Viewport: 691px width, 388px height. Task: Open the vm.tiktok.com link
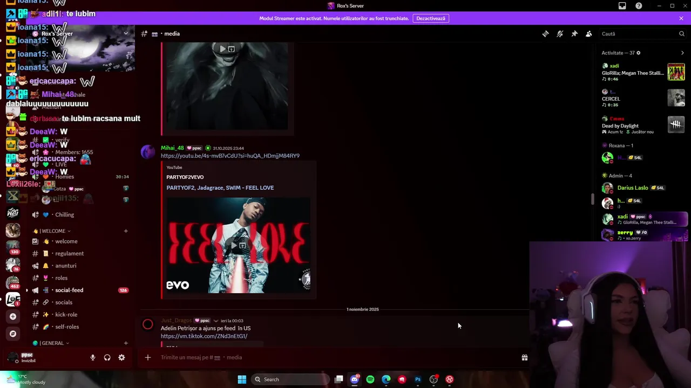[x=204, y=336]
